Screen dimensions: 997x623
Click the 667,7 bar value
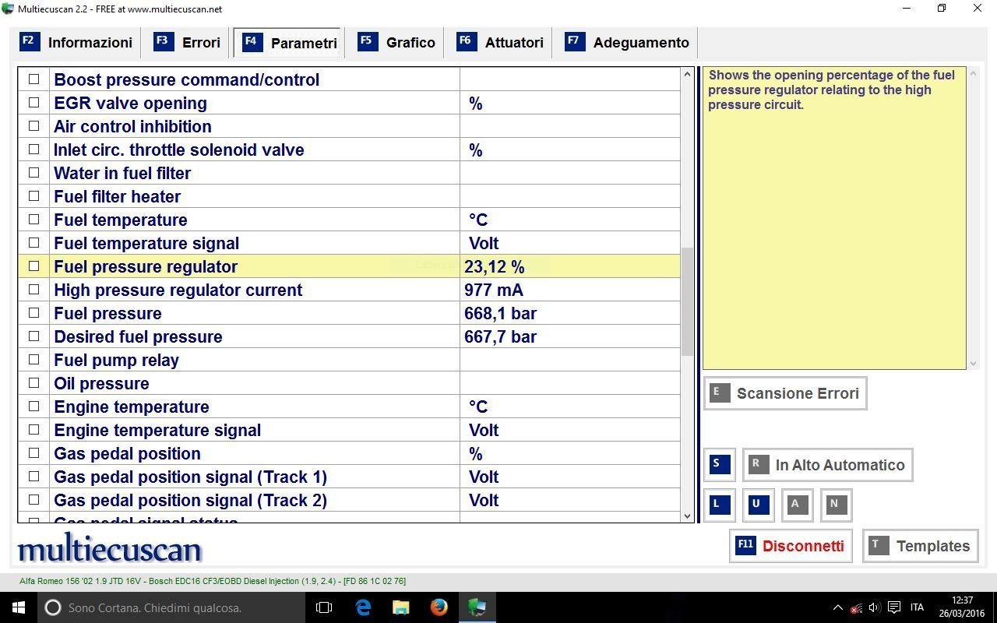pos(500,336)
